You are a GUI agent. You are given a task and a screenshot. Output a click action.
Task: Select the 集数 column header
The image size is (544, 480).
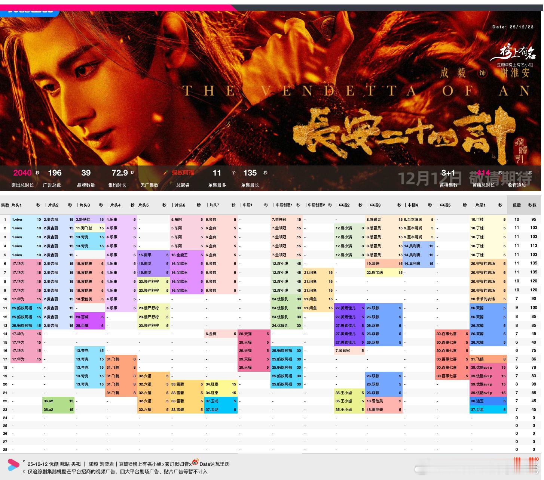(x=5, y=205)
